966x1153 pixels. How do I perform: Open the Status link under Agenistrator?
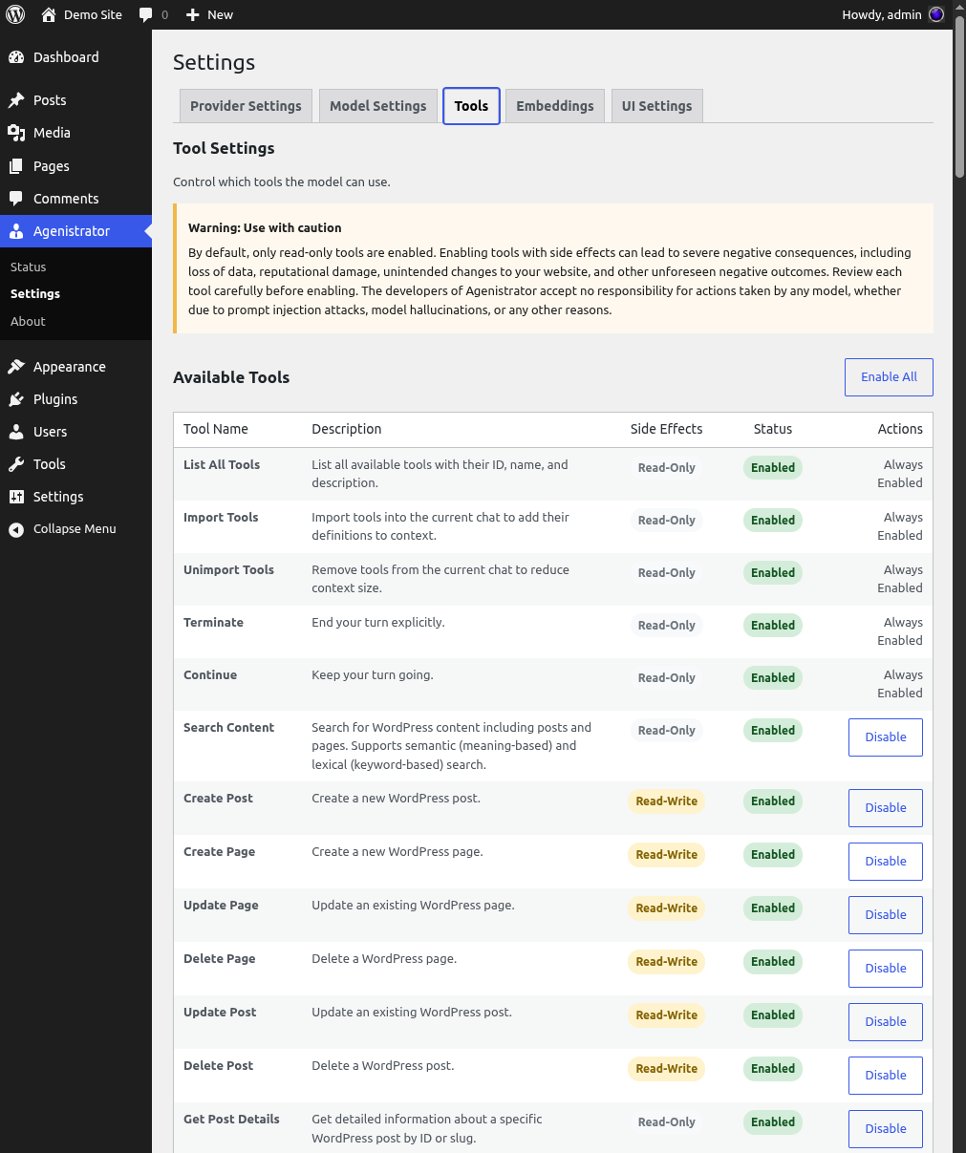[28, 267]
